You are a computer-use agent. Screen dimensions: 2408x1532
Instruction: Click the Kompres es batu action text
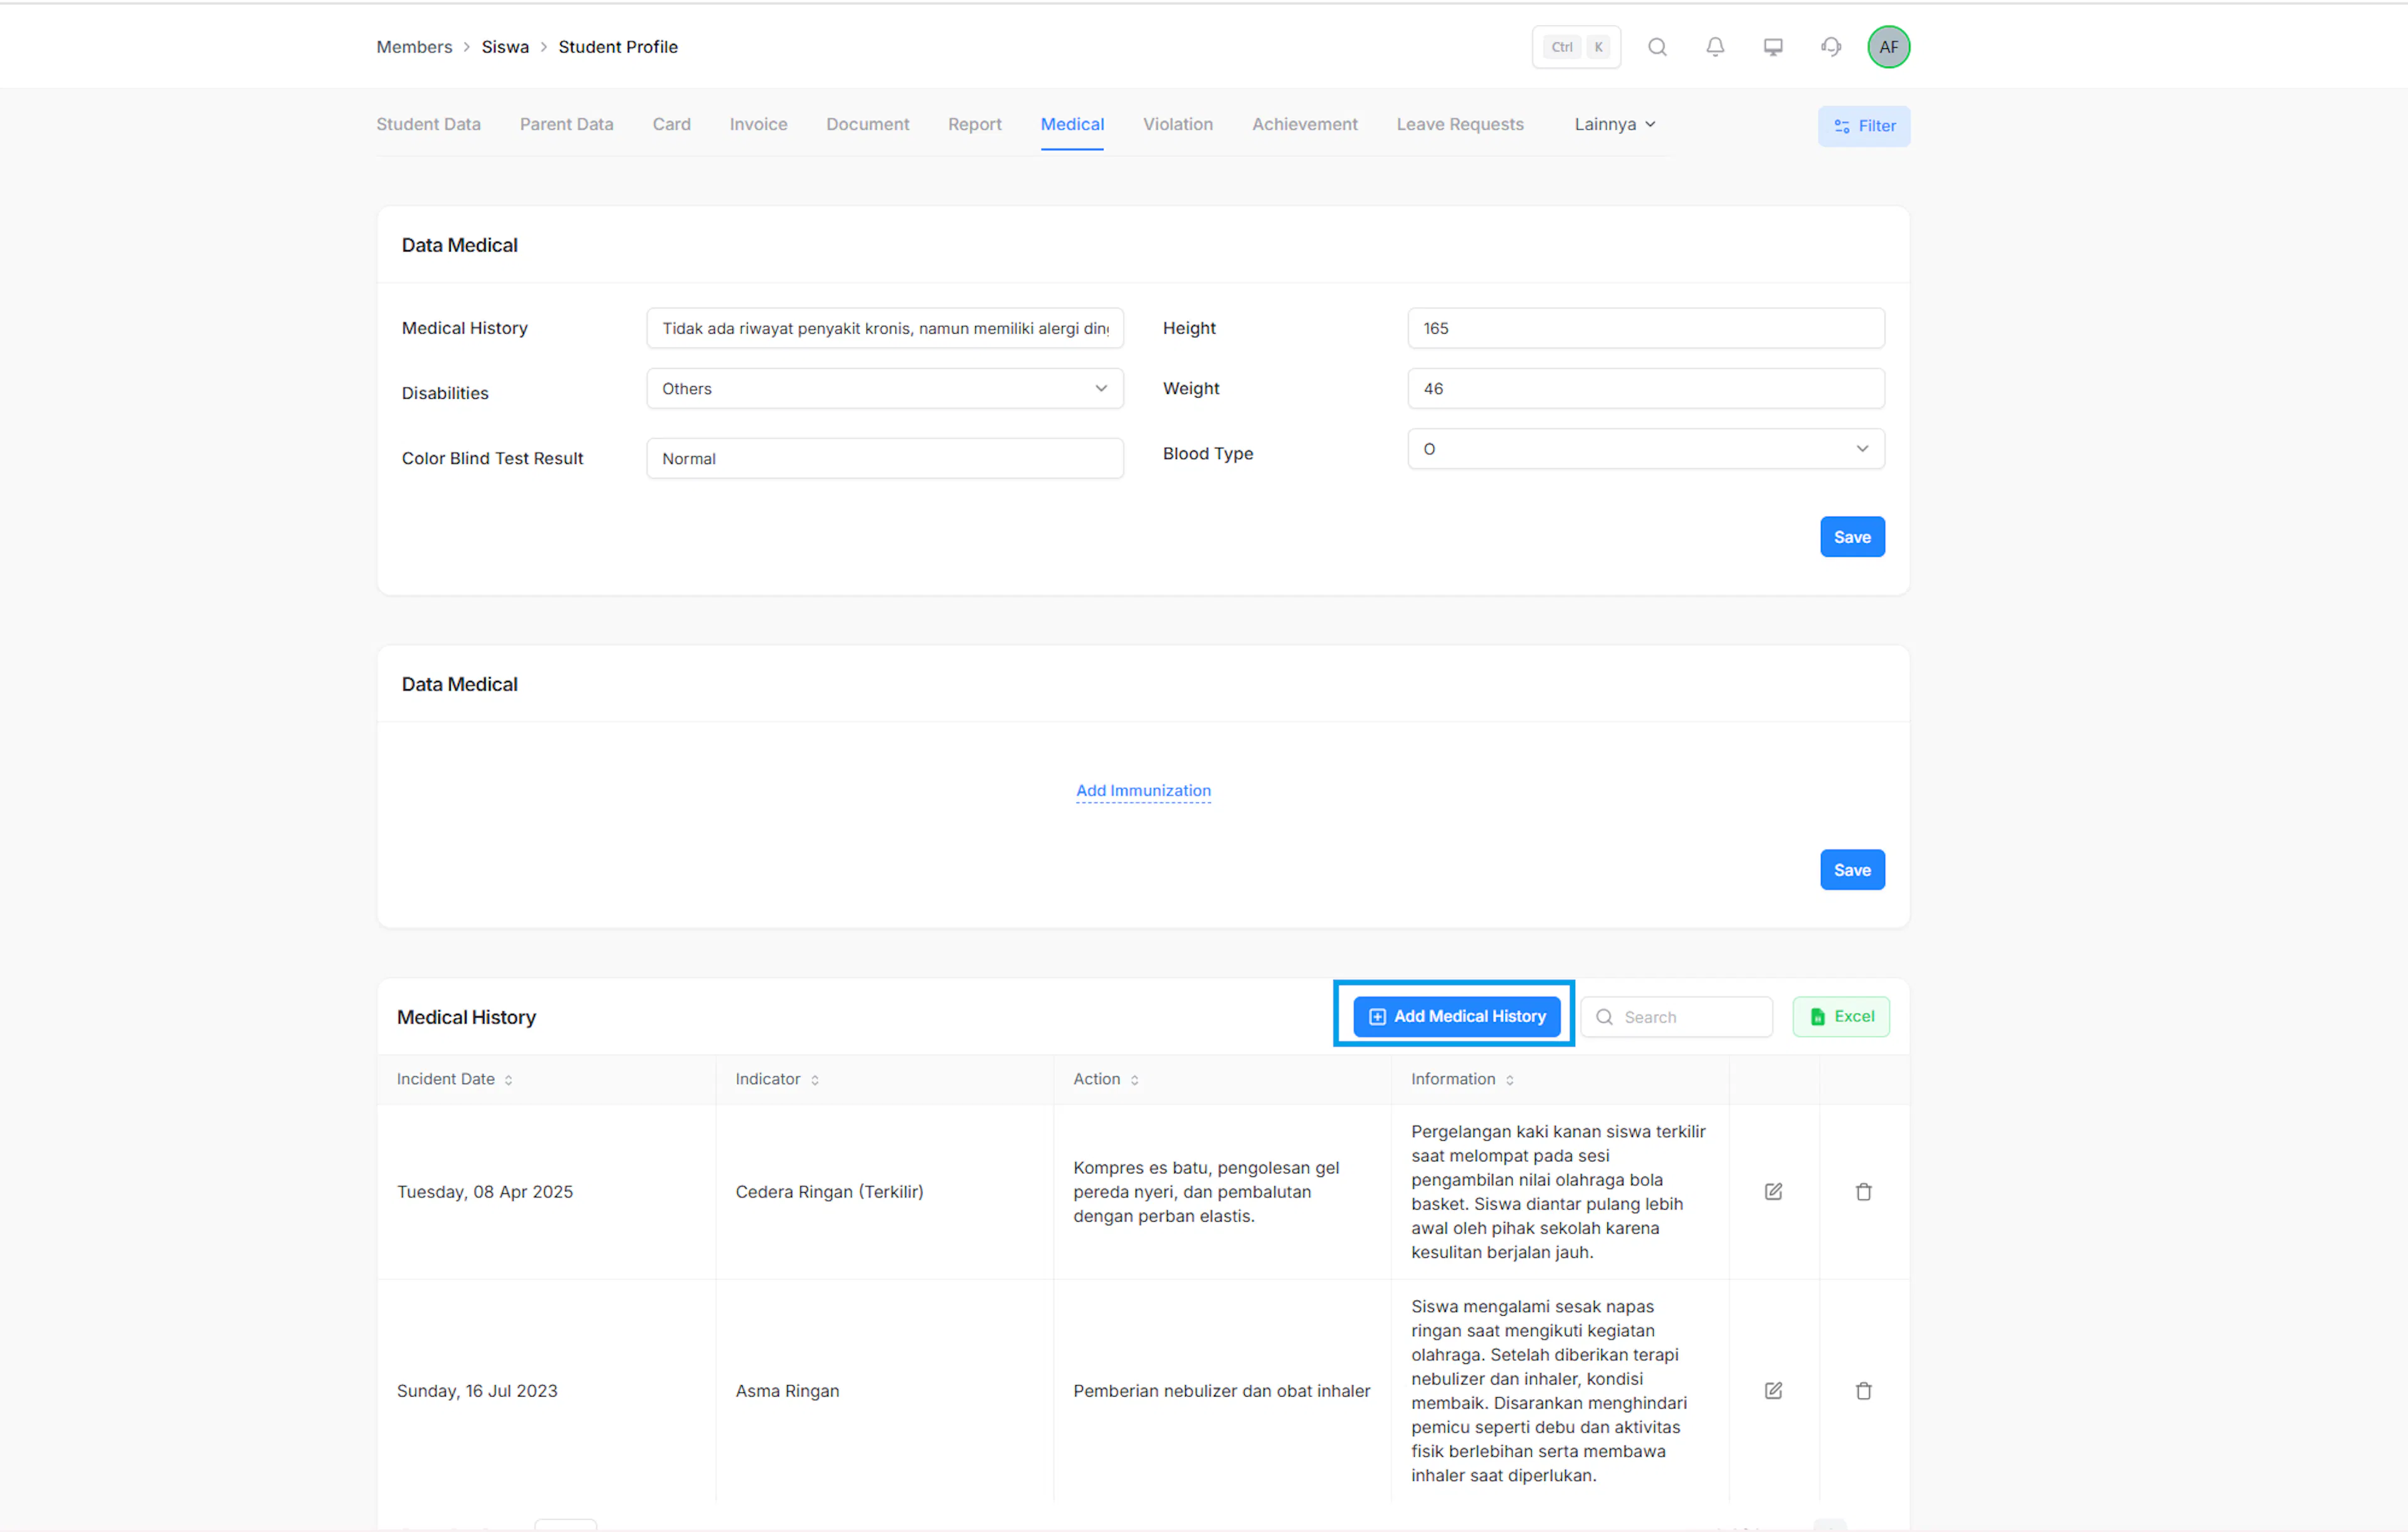[1206, 1191]
